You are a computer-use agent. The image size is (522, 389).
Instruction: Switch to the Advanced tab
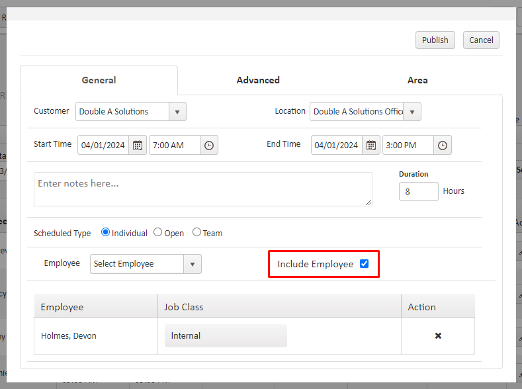(x=258, y=80)
